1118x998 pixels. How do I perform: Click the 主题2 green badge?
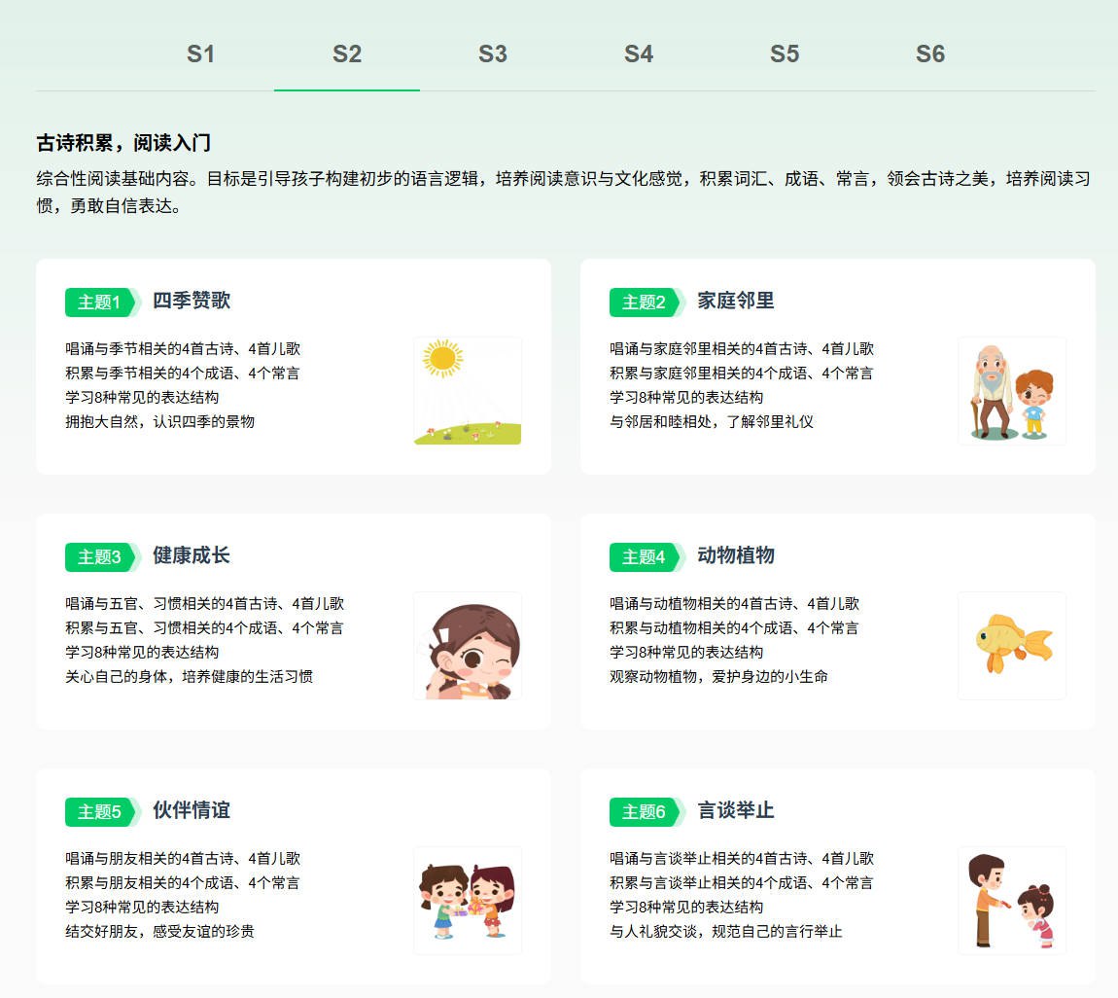point(646,303)
